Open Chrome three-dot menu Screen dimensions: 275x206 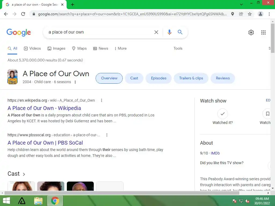269,14
